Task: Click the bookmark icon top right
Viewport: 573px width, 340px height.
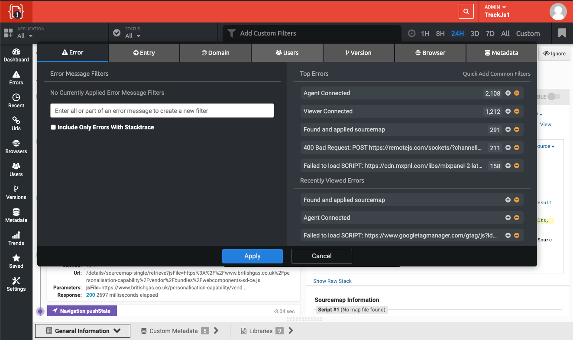Action: (562, 32)
